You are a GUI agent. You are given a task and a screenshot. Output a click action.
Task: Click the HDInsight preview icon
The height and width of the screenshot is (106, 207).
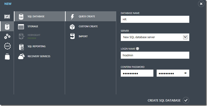21,37
